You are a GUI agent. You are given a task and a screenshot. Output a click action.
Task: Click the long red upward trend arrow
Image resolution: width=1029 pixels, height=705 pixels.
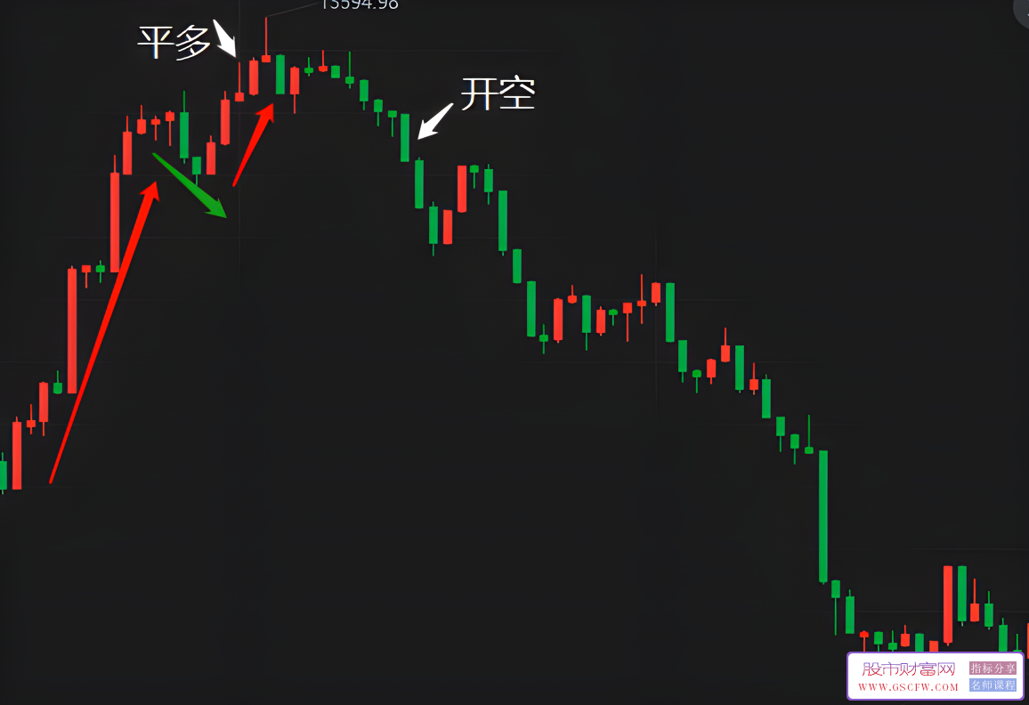pos(104,332)
